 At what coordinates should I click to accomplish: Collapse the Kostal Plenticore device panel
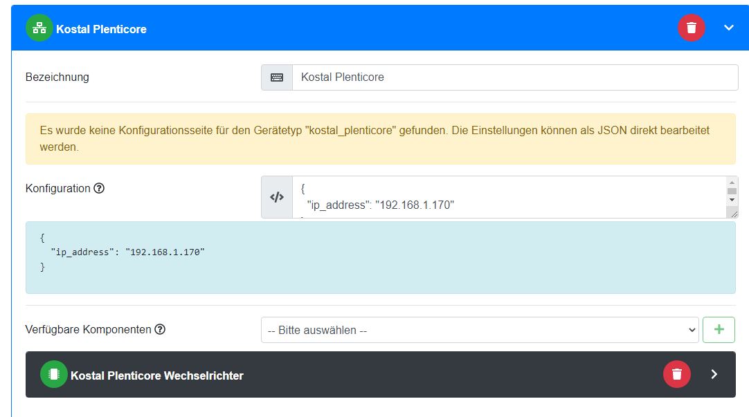728,28
